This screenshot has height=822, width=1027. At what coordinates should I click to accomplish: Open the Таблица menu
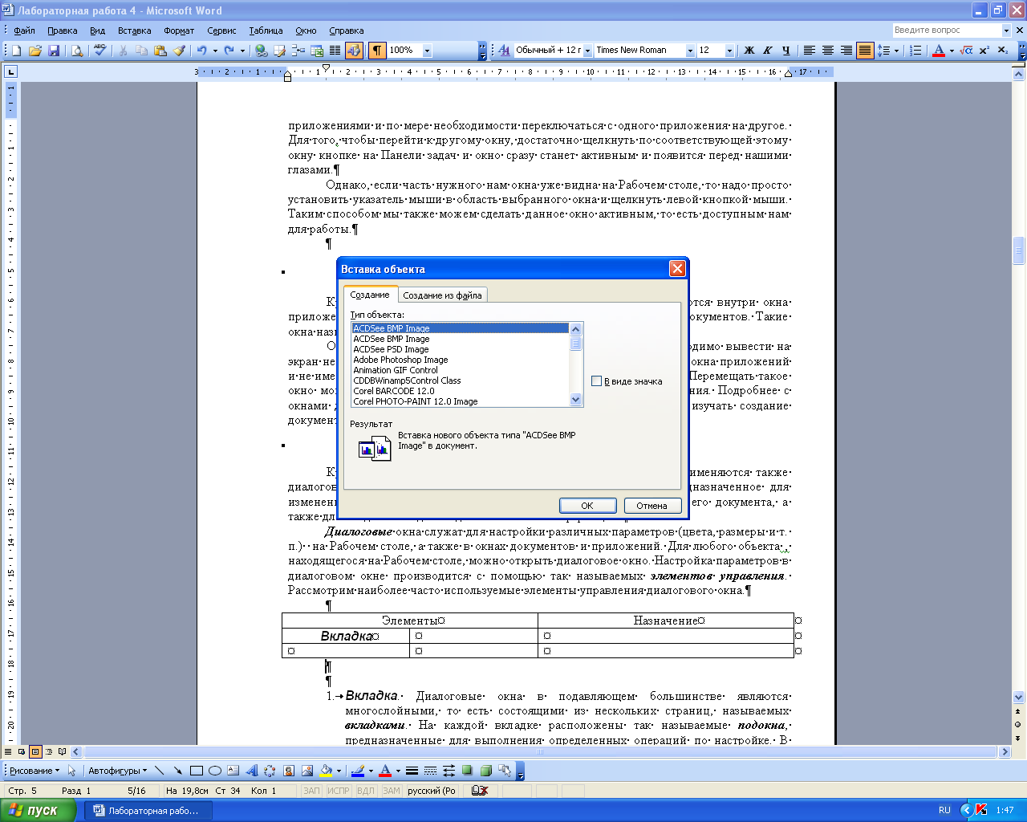(x=266, y=31)
